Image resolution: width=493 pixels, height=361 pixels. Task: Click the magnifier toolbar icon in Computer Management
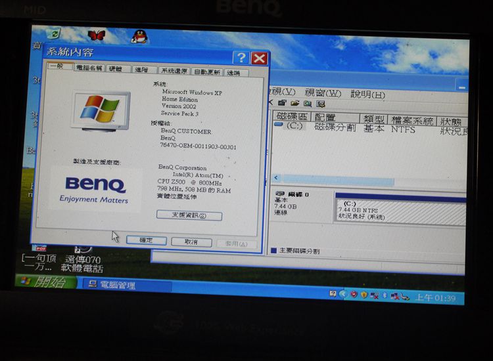click(x=308, y=103)
